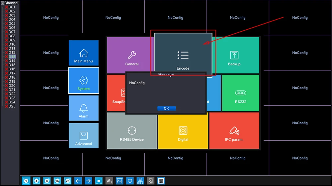This screenshot has width=332, height=186.
Task: Select channel D25 in the list
Action: [12, 106]
